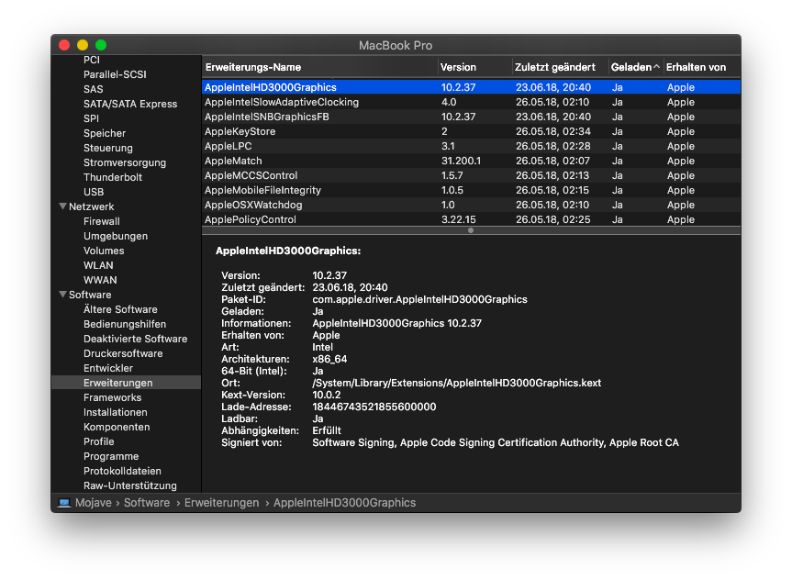Click the yellow minimize window button
Screen dimensions: 792x580
coord(83,45)
